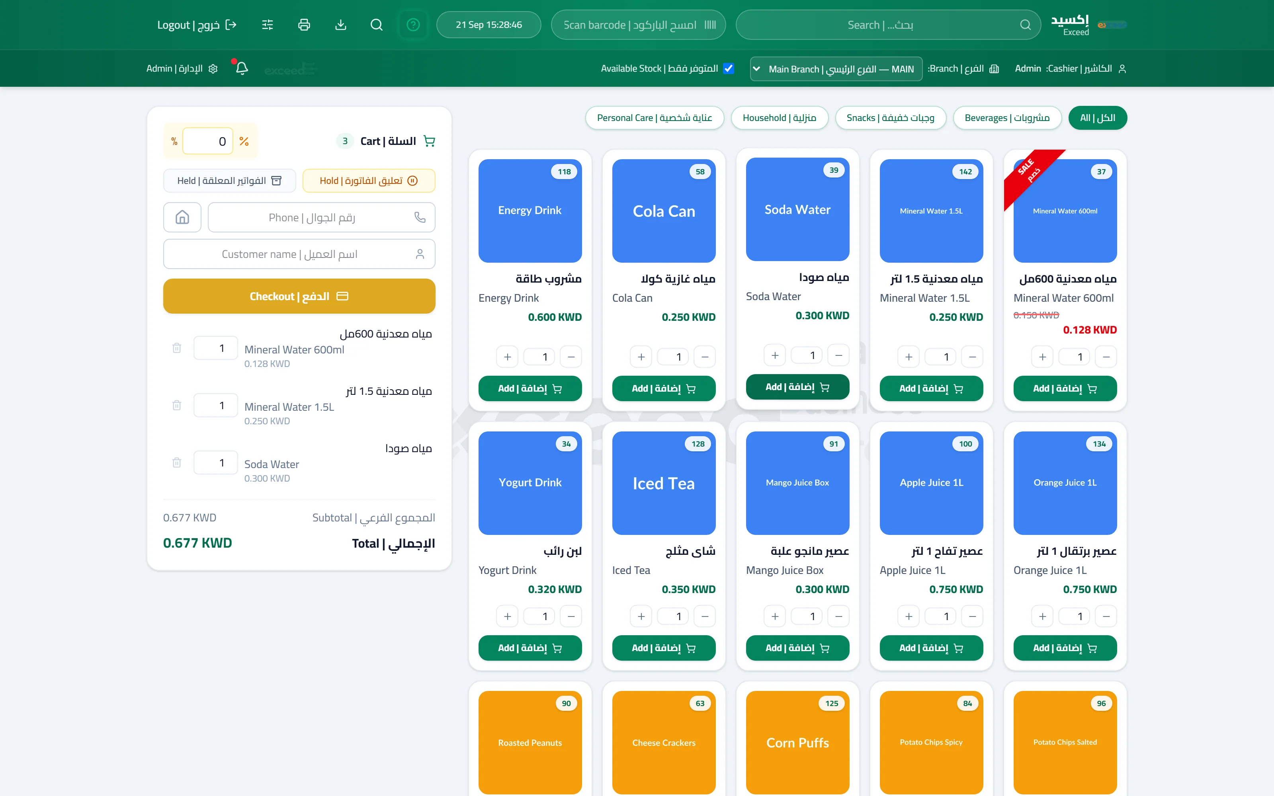Open the sliders settings icon in header
Image resolution: width=1274 pixels, height=796 pixels.
tap(268, 25)
